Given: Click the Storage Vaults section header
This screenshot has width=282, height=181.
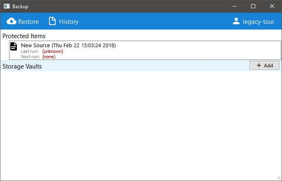Looking at the screenshot, I should (22, 66).
